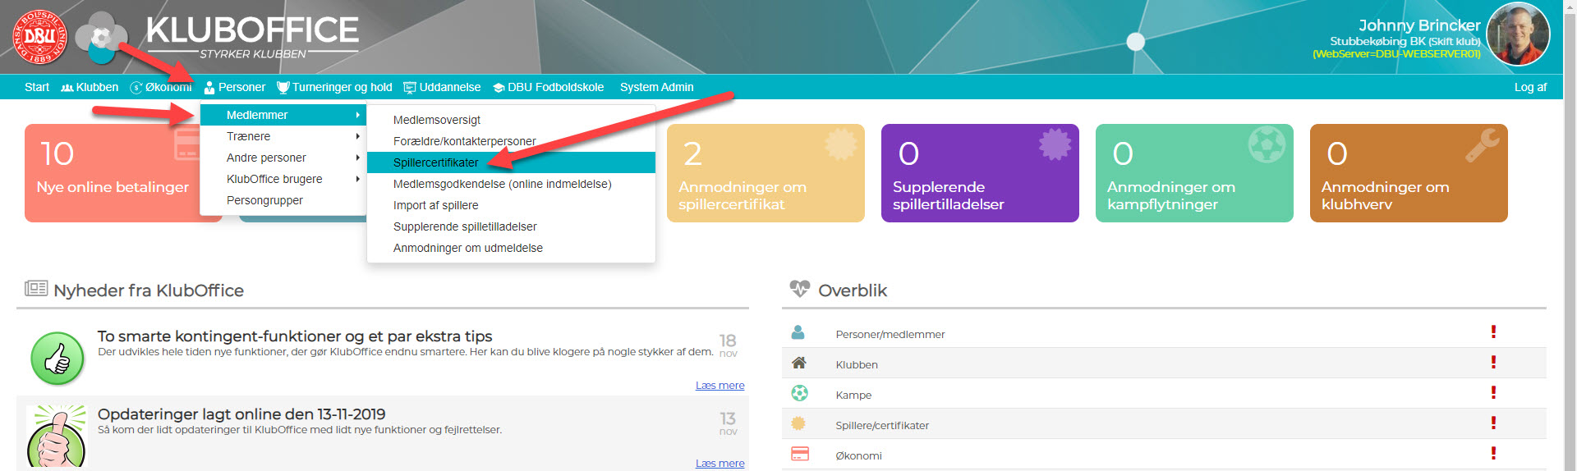
Task: Select Trænere submenu entry
Action: 283,136
